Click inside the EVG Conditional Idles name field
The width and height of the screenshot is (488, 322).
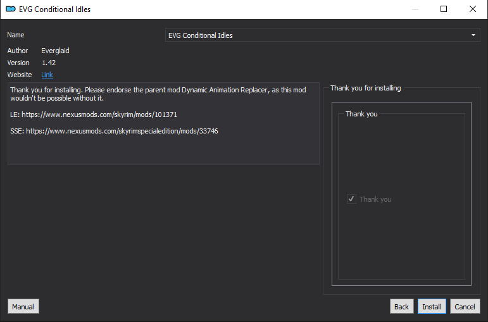pos(322,35)
